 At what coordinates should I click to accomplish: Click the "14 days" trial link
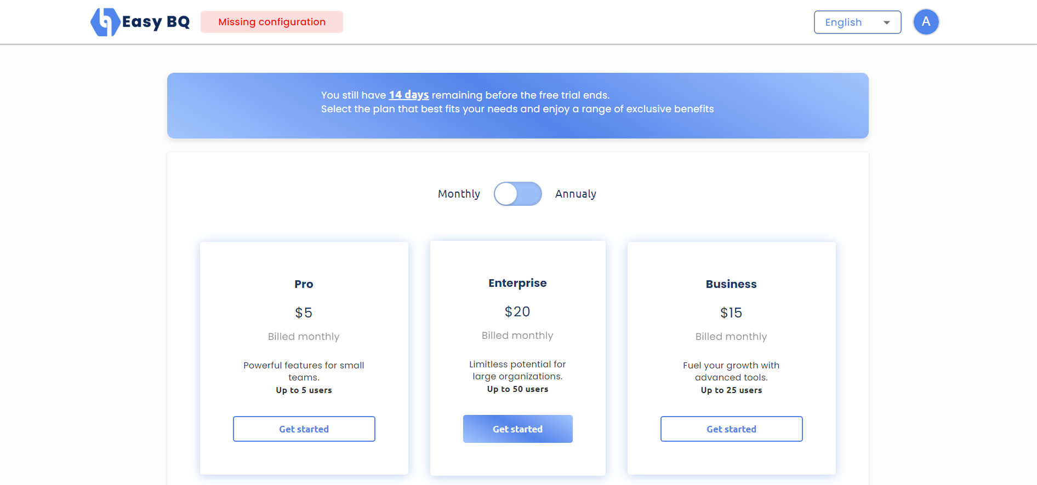pos(409,95)
